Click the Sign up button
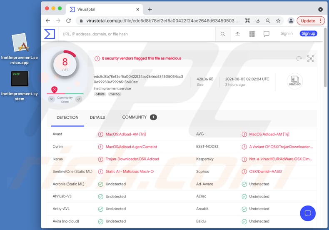The width and height of the screenshot is (329, 230). pos(308,33)
